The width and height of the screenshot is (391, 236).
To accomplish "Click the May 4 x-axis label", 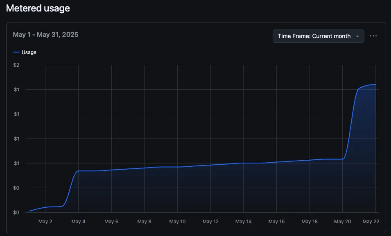I will [x=78, y=222].
